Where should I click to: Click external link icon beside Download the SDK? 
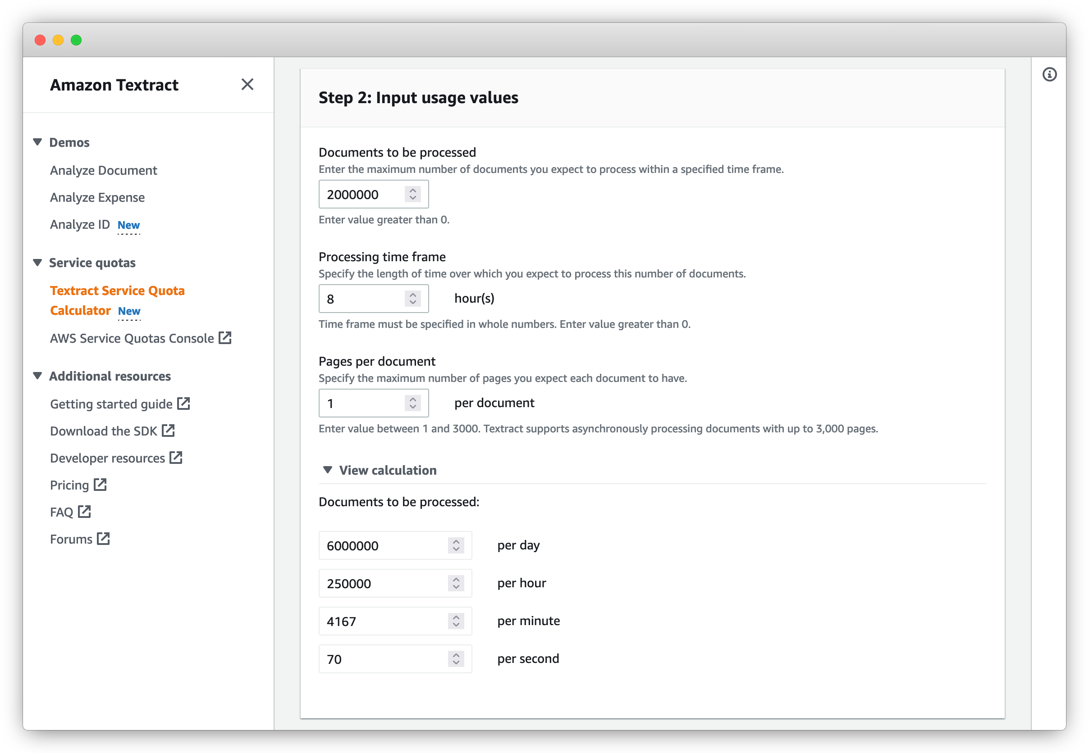168,430
